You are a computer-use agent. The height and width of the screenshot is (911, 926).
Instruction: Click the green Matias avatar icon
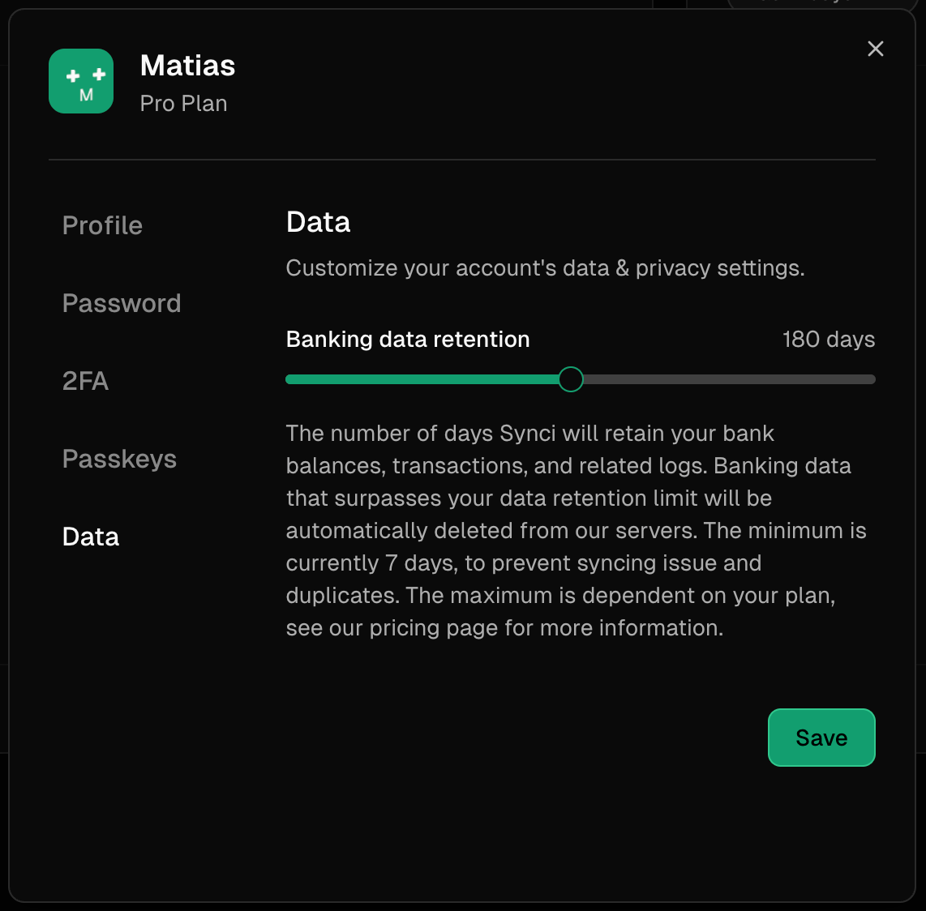coord(81,81)
